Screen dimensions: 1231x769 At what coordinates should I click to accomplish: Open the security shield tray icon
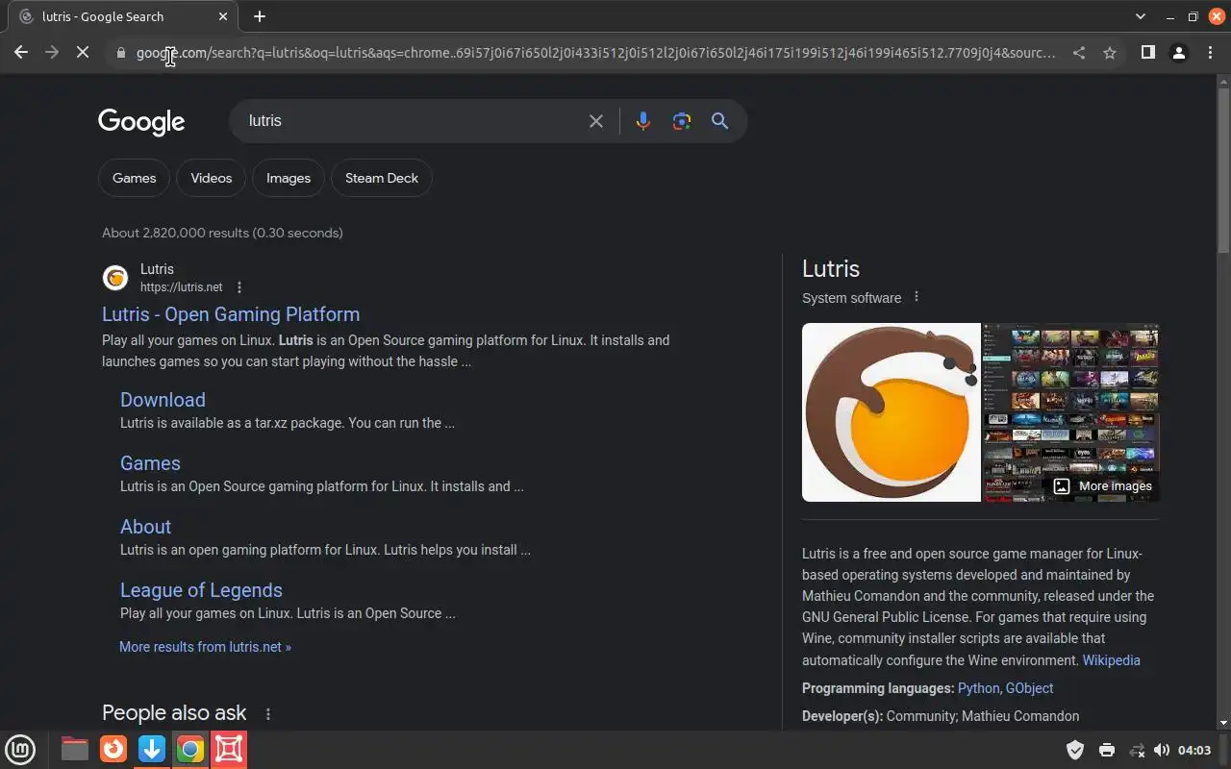click(x=1075, y=750)
